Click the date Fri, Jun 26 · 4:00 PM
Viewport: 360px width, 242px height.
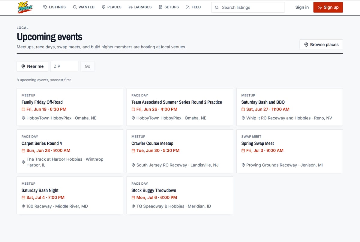(x=157, y=109)
